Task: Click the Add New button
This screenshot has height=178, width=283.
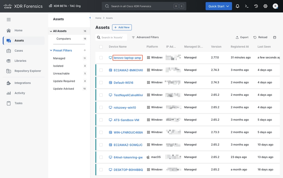Action: pyautogui.click(x=122, y=27)
